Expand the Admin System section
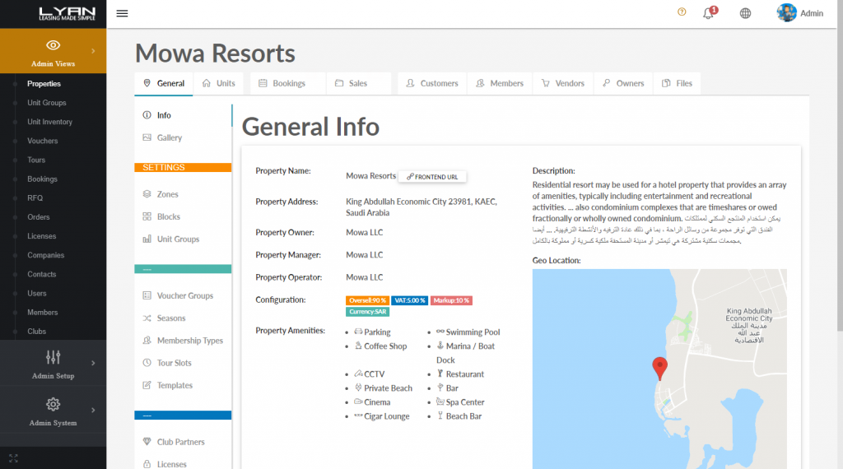843x469 pixels. coord(92,410)
